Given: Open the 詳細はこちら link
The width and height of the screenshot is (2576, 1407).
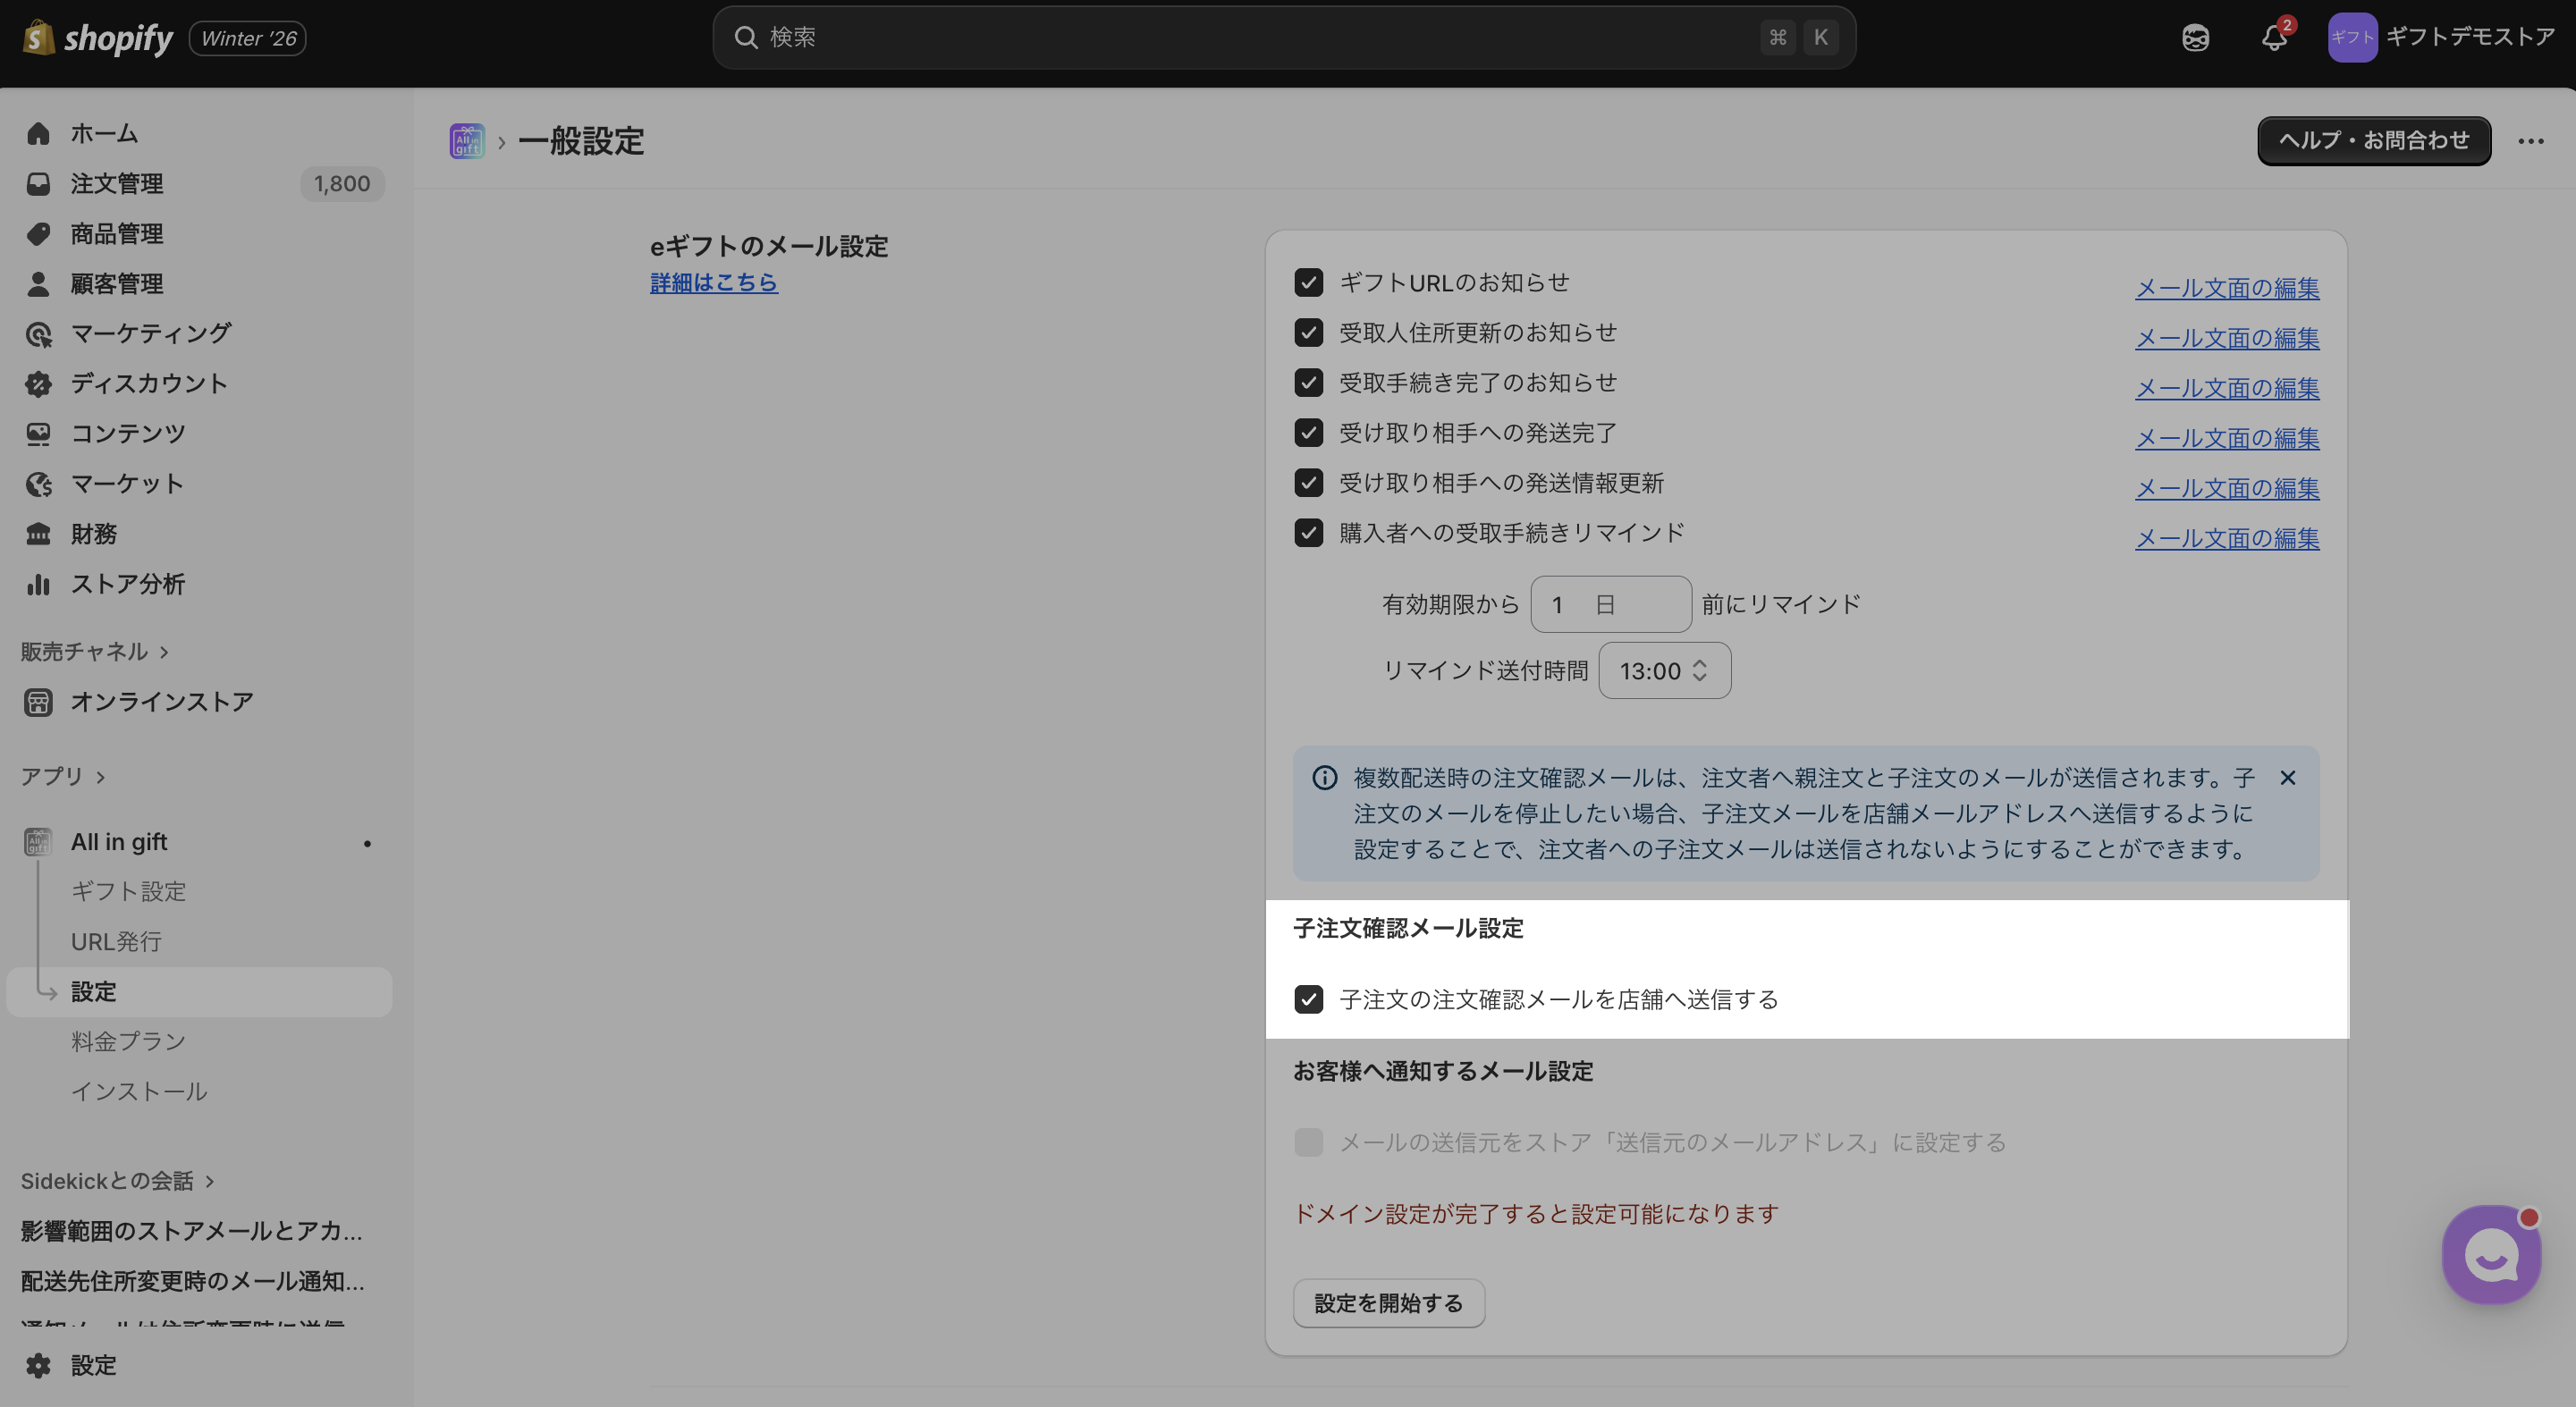Looking at the screenshot, I should [x=713, y=283].
